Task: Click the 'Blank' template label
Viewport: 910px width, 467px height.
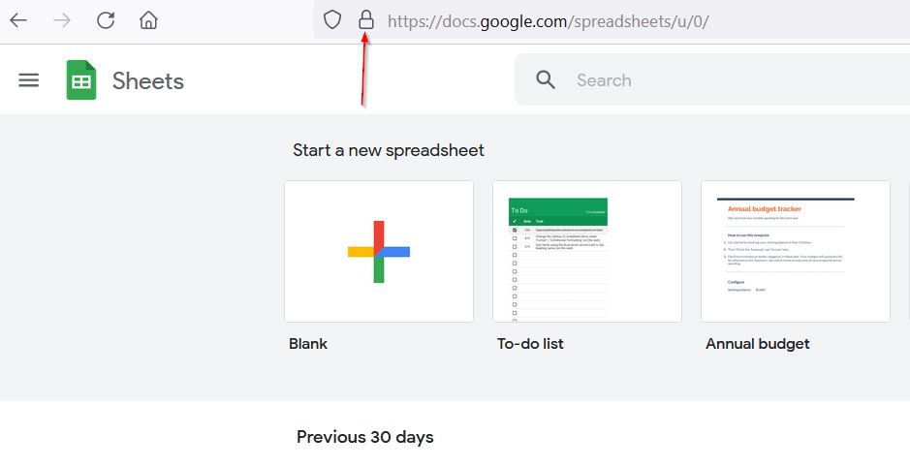Action: point(308,343)
